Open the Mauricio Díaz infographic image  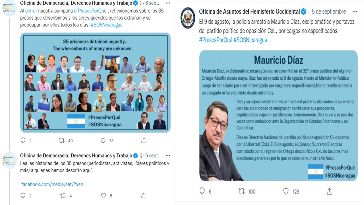pyautogui.click(x=278, y=115)
